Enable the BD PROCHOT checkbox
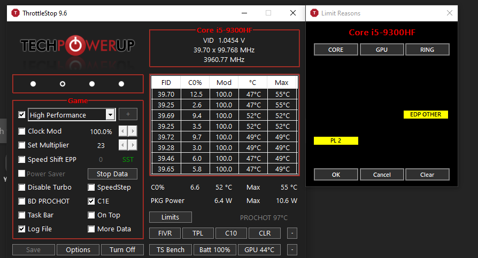The width and height of the screenshot is (478, 258). [x=21, y=201]
